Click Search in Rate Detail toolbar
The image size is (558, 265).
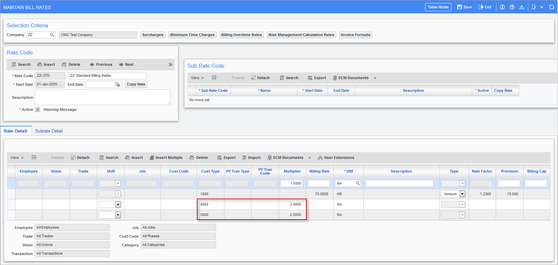coord(109,158)
